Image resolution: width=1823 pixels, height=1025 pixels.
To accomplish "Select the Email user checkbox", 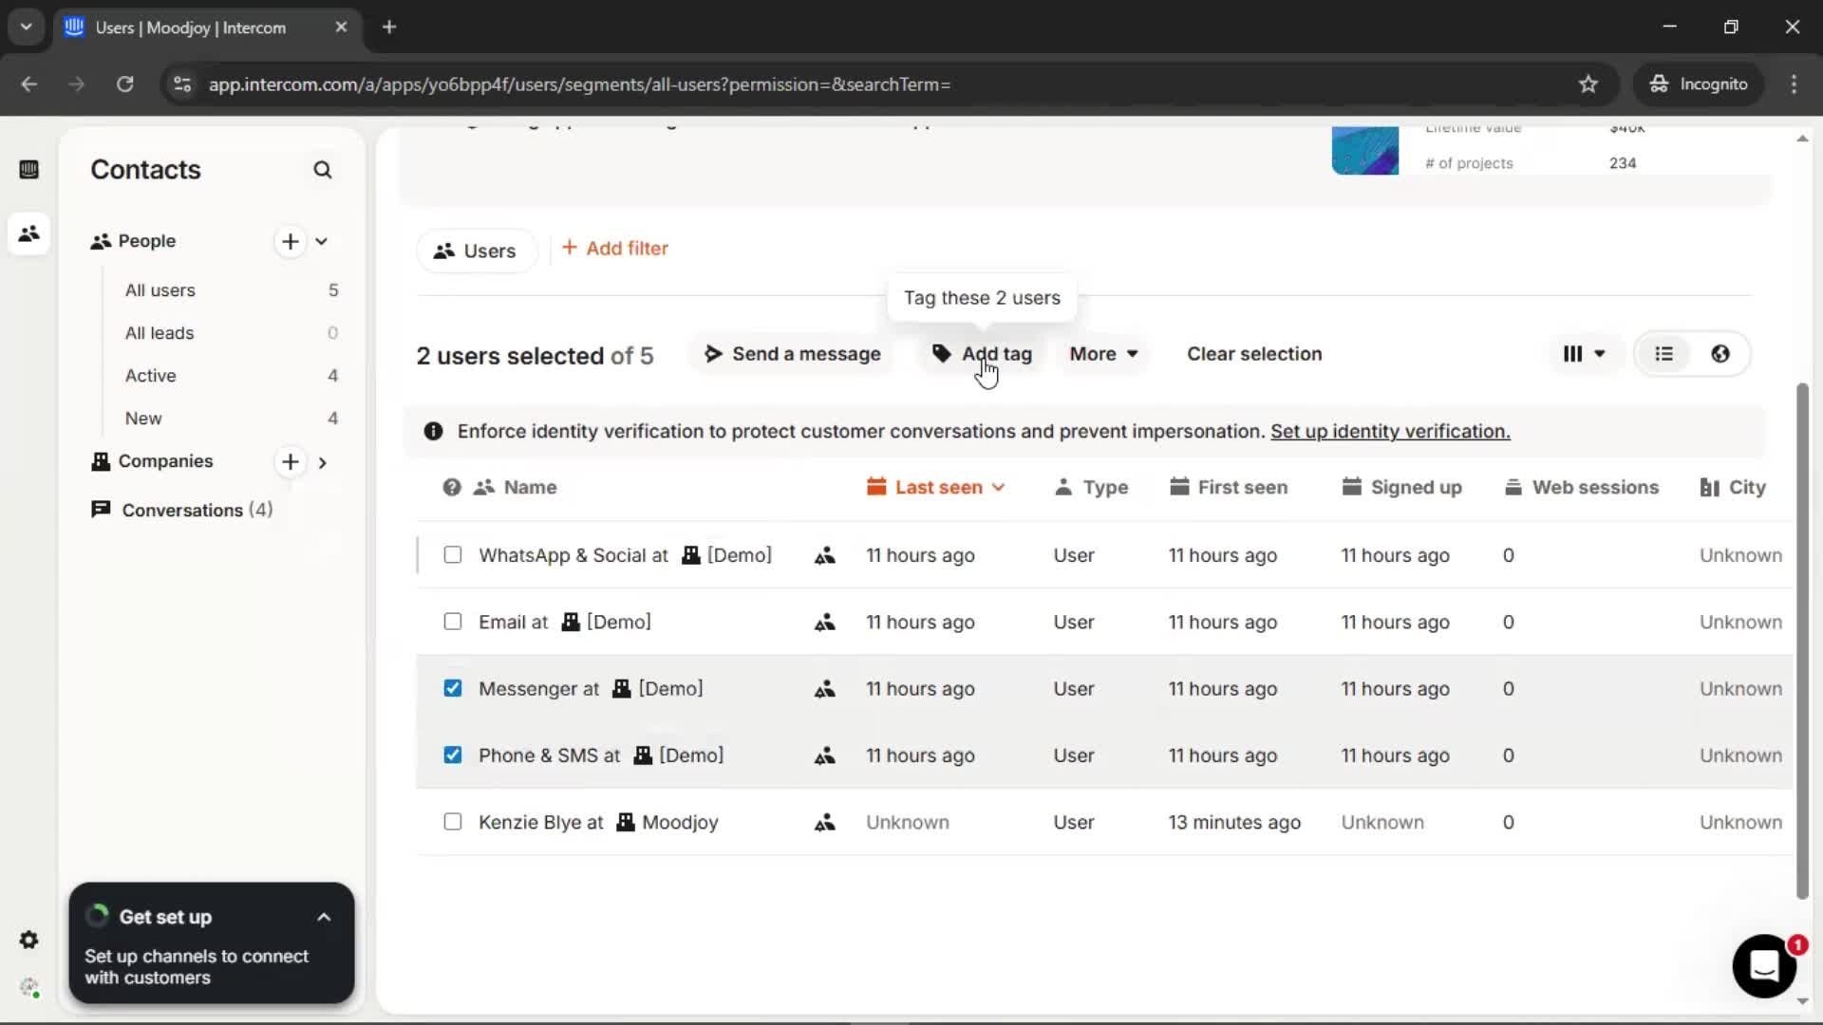I will (x=453, y=622).
